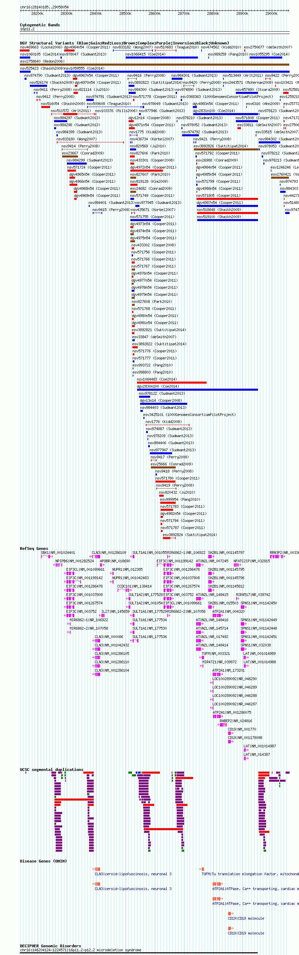
Task: Select gene RABEP2|NM_024816
Action: [236, 721]
